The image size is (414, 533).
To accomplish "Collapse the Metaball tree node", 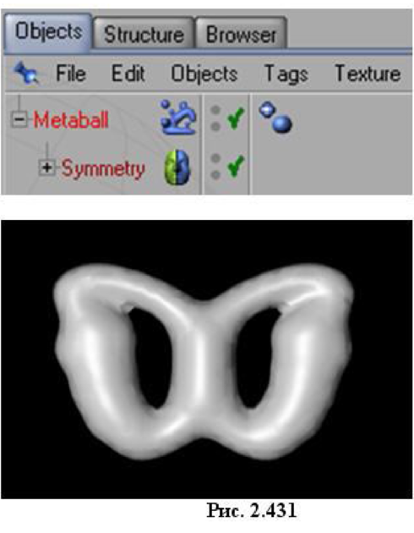I will pyautogui.click(x=19, y=119).
